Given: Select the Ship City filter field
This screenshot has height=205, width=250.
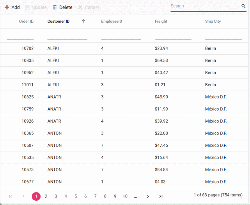Looking at the screenshot, I should 223,36.
